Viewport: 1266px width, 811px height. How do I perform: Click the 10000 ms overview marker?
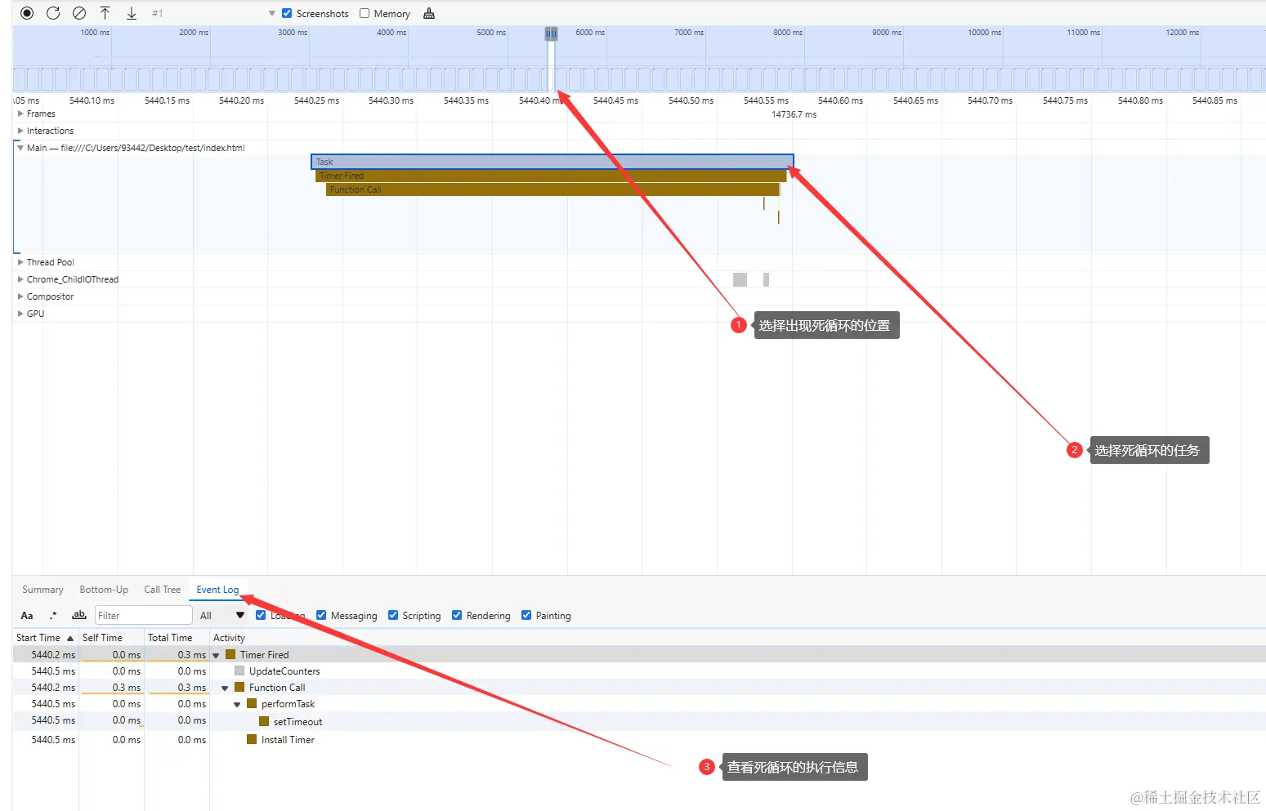pos(985,33)
